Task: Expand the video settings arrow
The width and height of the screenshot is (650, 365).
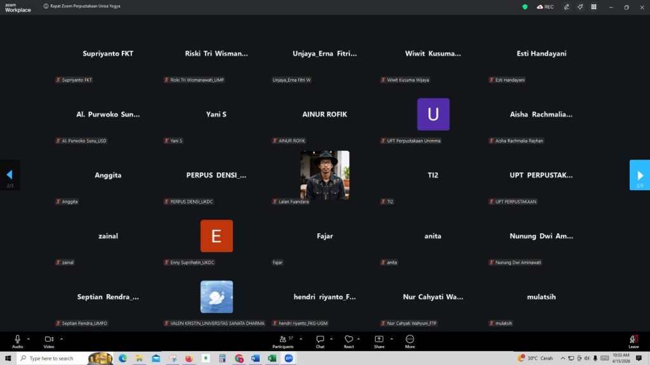Action: point(62,338)
